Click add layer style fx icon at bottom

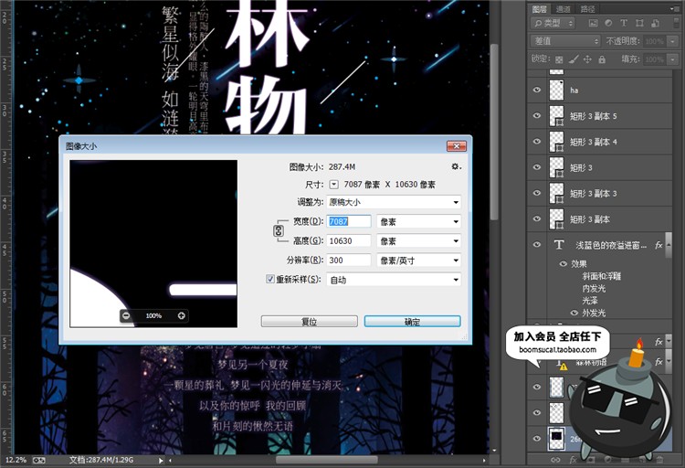(x=574, y=460)
